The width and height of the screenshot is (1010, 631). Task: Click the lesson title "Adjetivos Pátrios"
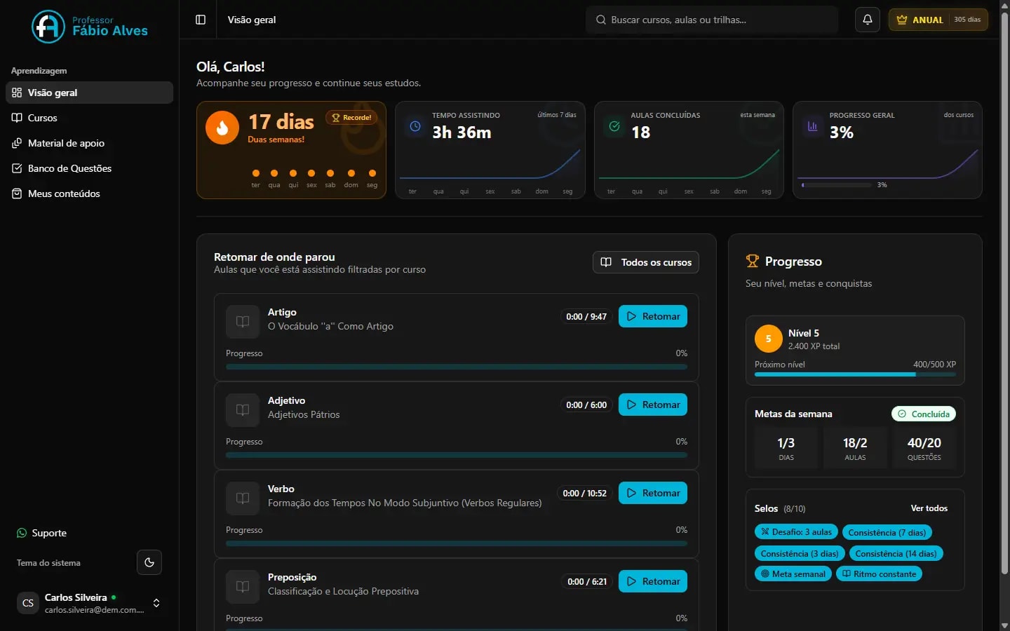tap(304, 414)
